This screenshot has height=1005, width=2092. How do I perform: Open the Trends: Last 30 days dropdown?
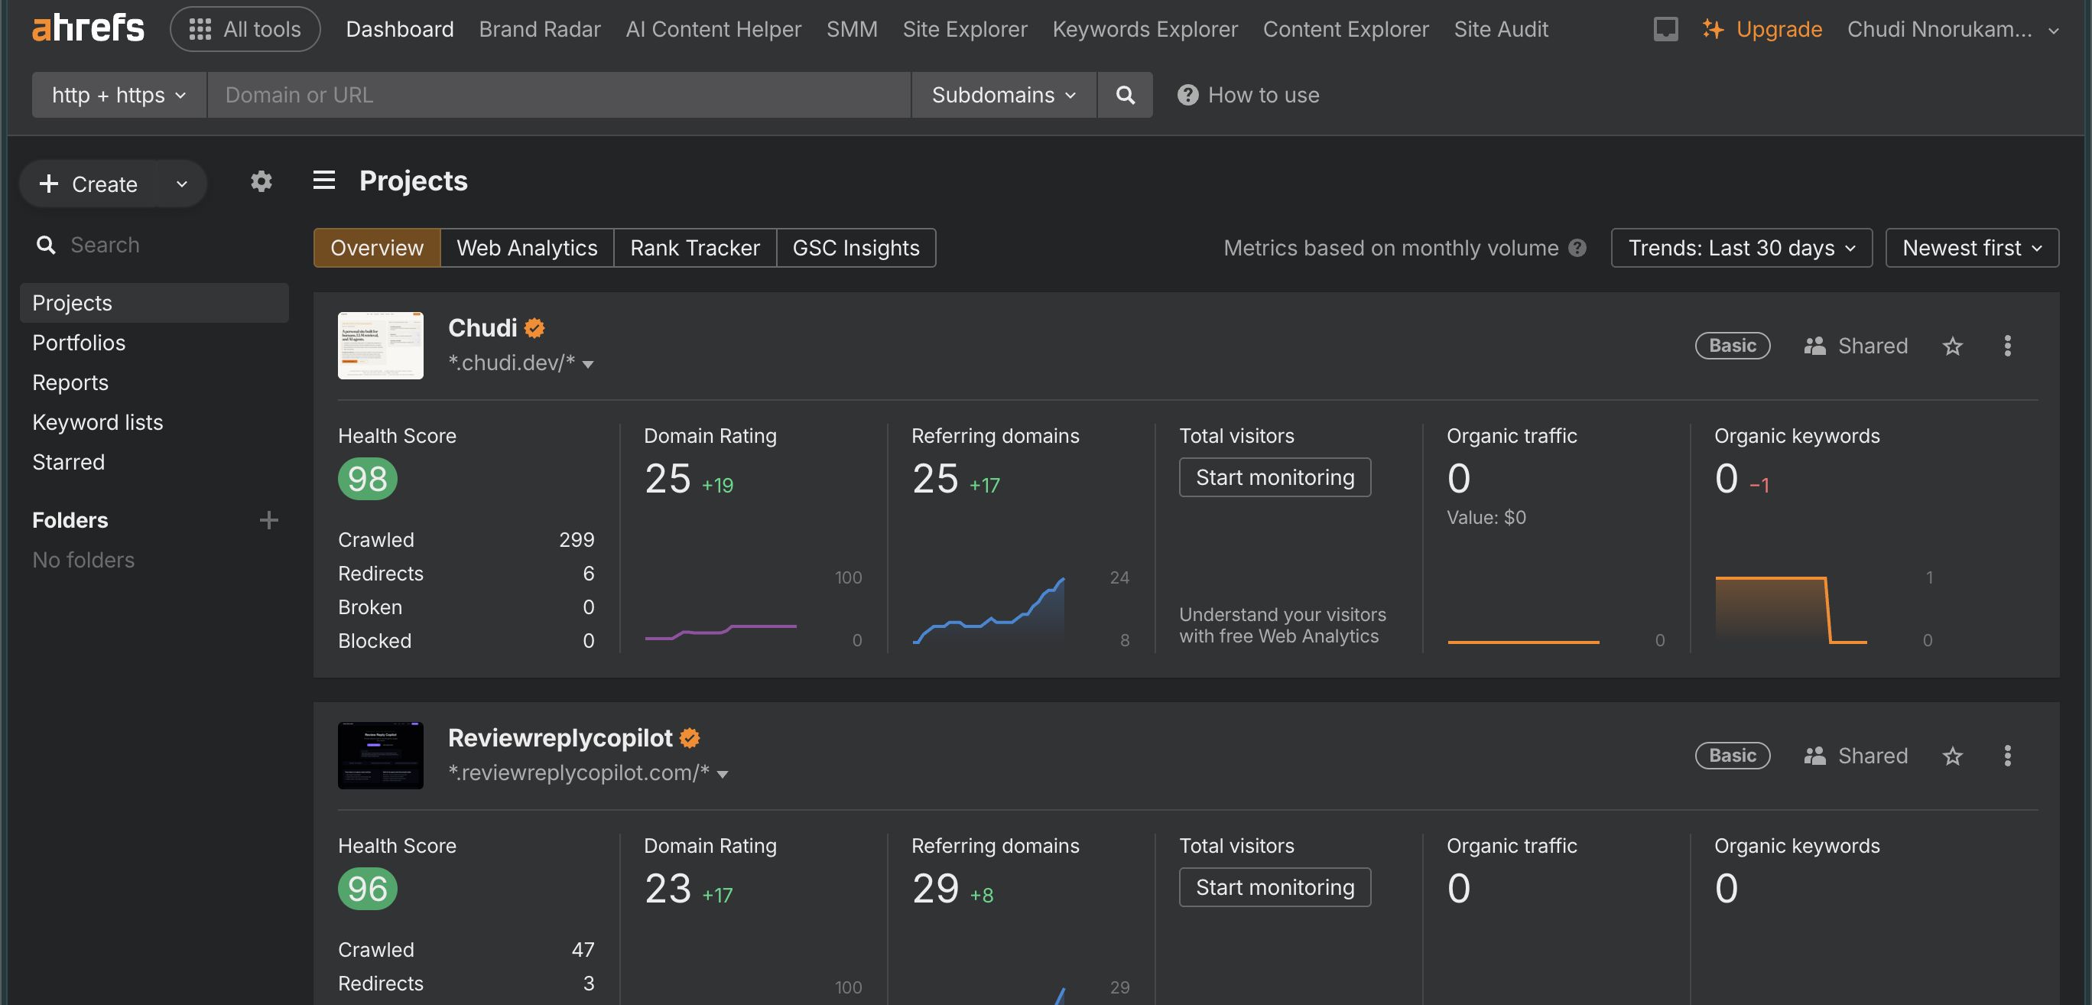click(x=1741, y=248)
